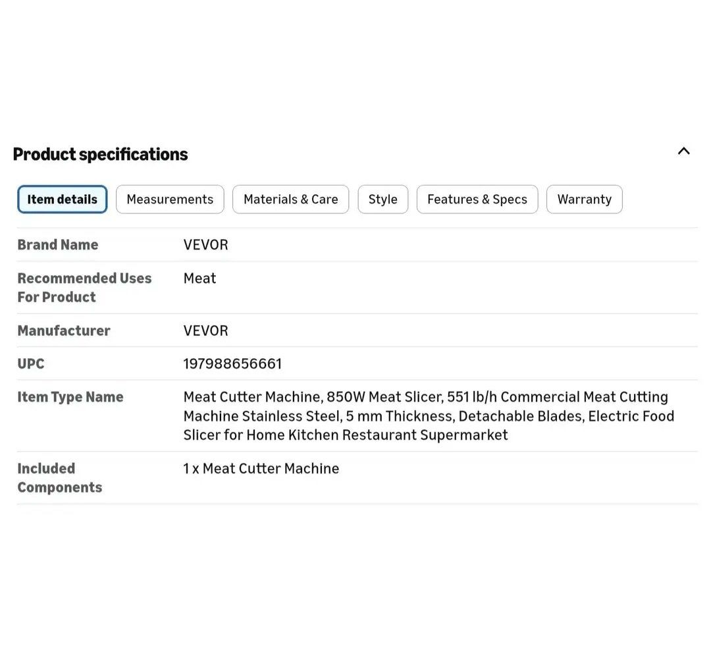The height and width of the screenshot is (665, 711).
Task: View the Warranty tab
Action: point(584,199)
